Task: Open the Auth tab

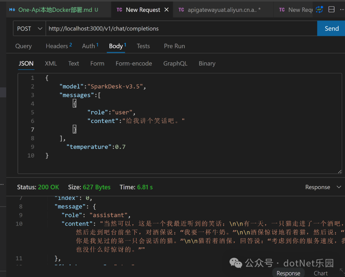Action: point(90,46)
